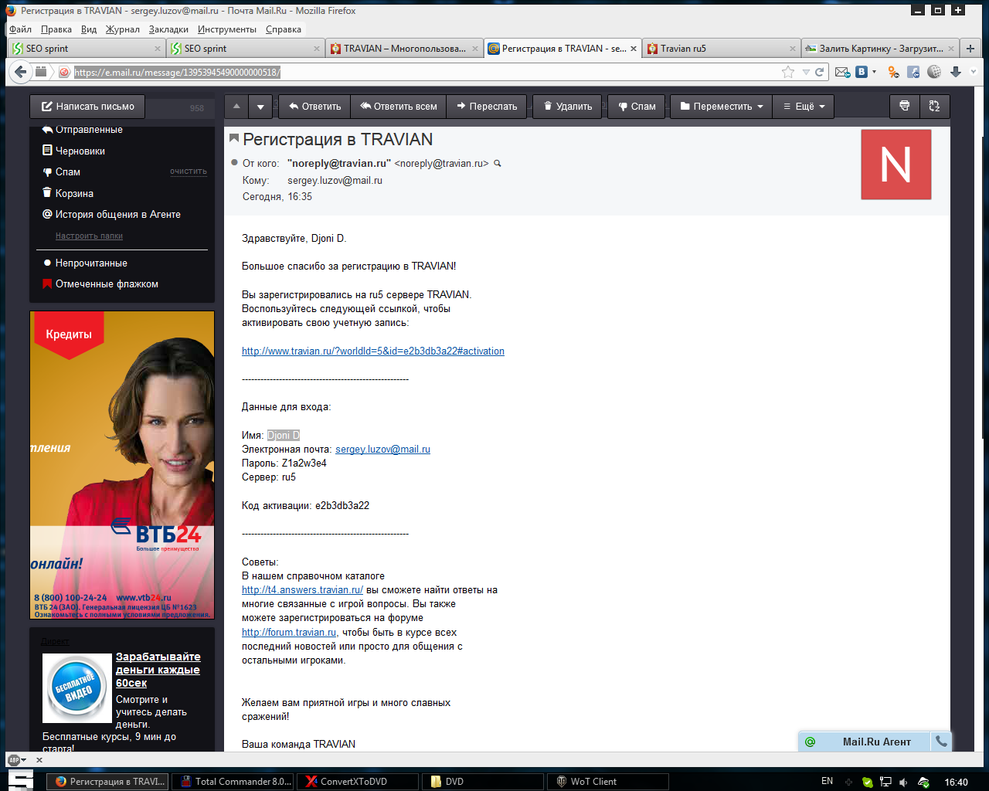989x791 pixels.
Task: Open the URL history dropdown arrow
Action: 806,72
